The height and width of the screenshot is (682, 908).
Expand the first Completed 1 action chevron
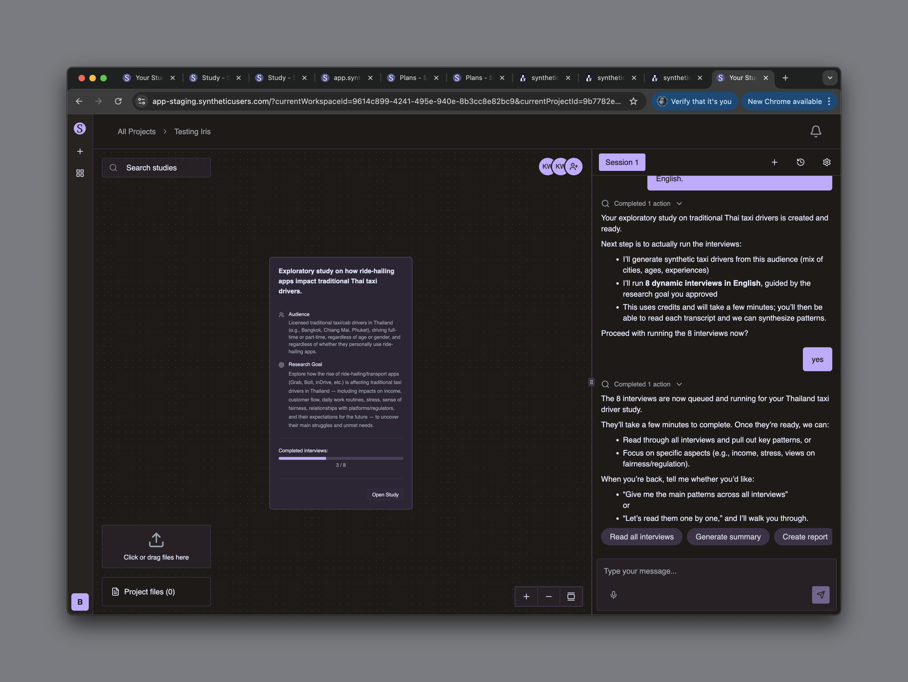point(679,204)
